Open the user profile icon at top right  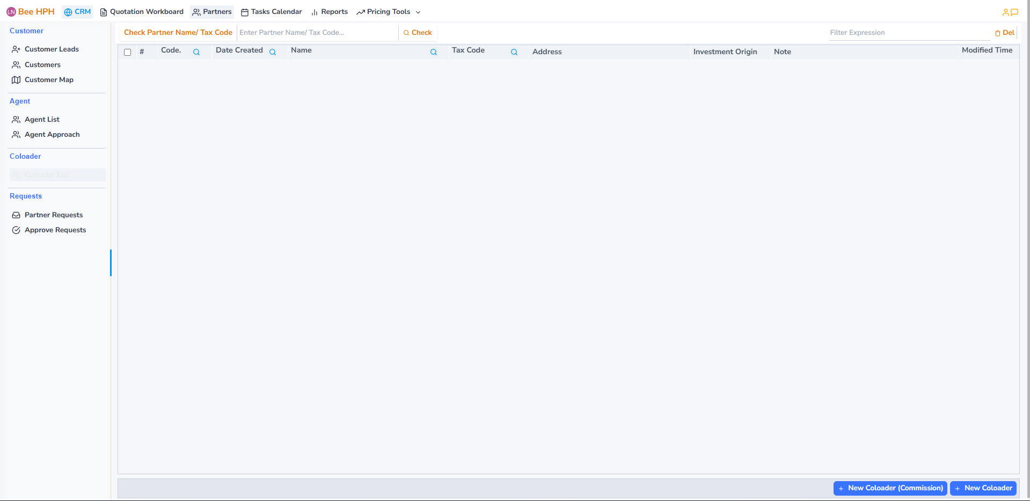click(x=1005, y=12)
